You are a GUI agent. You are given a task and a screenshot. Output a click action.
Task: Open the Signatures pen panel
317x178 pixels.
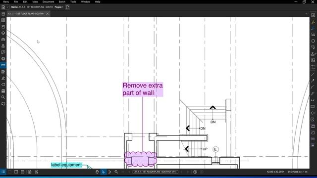3,78
